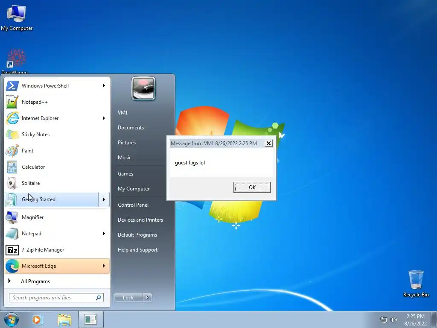Open Windows PowerShell icon in Start menu
This screenshot has height=328, width=437.
pyautogui.click(x=12, y=85)
